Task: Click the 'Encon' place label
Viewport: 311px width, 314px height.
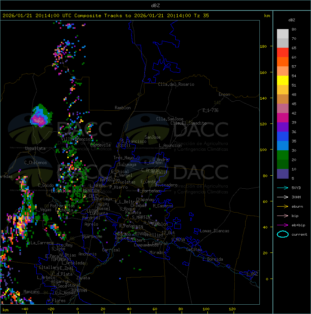Action: click(x=224, y=94)
